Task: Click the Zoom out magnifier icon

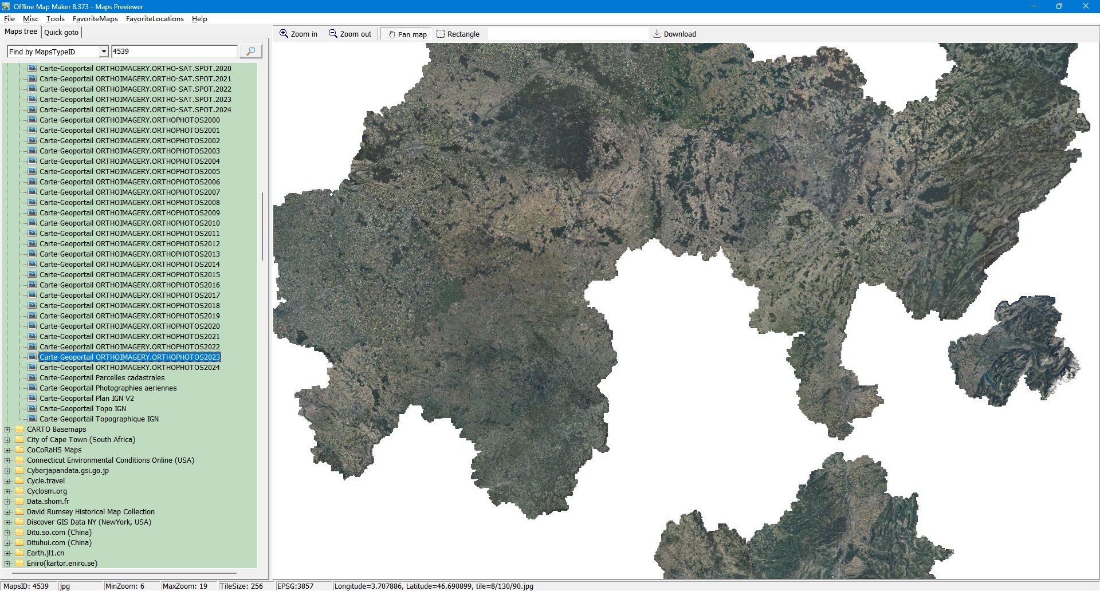Action: pos(333,34)
